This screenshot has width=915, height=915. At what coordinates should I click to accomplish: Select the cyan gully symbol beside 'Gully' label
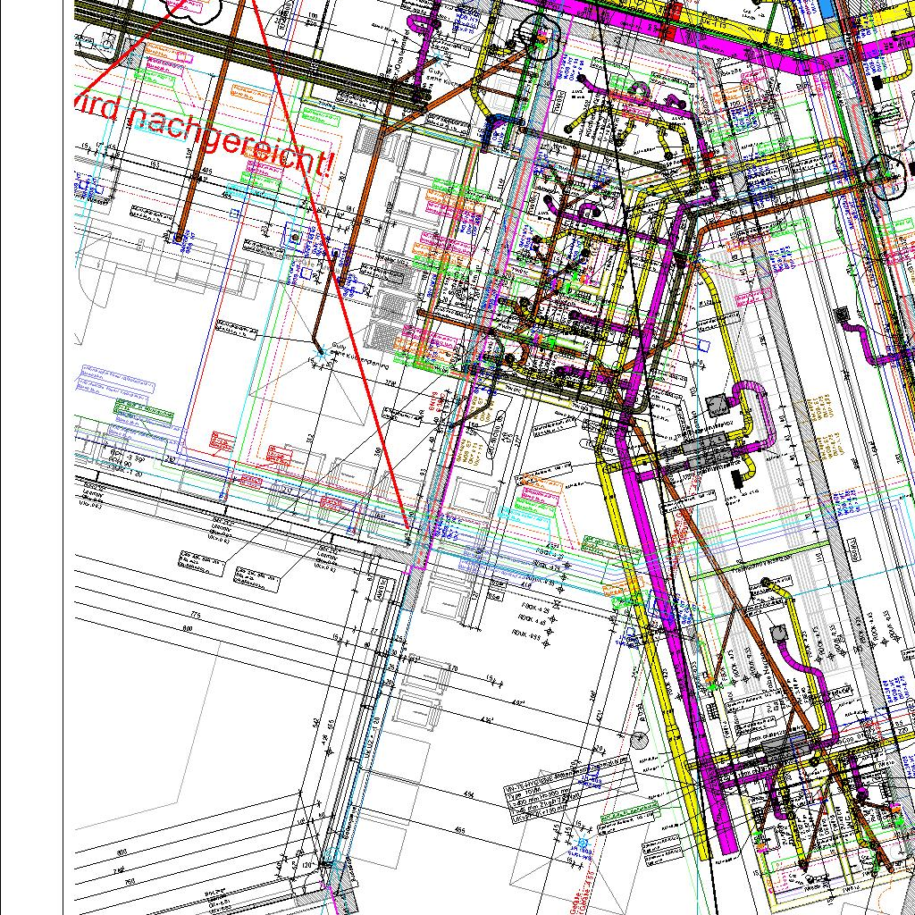[x=322, y=355]
